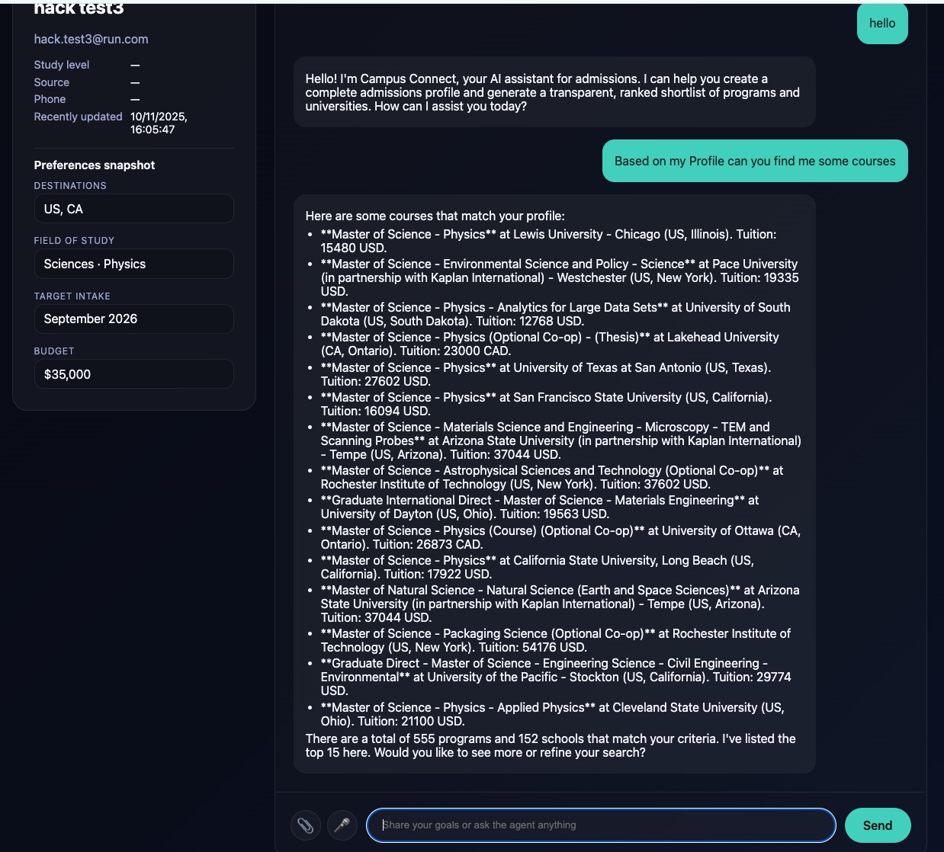Click the 'hello' chat message bubble

click(x=882, y=24)
